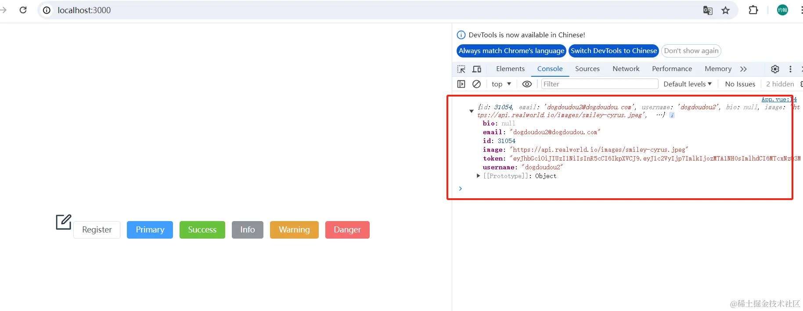
Task: Open DevTools settings gear
Action: coord(775,69)
